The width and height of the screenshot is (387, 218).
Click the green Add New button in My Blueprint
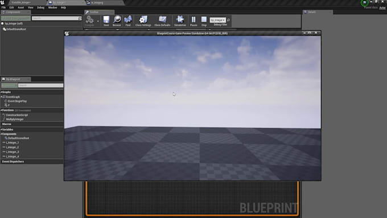point(9,85)
